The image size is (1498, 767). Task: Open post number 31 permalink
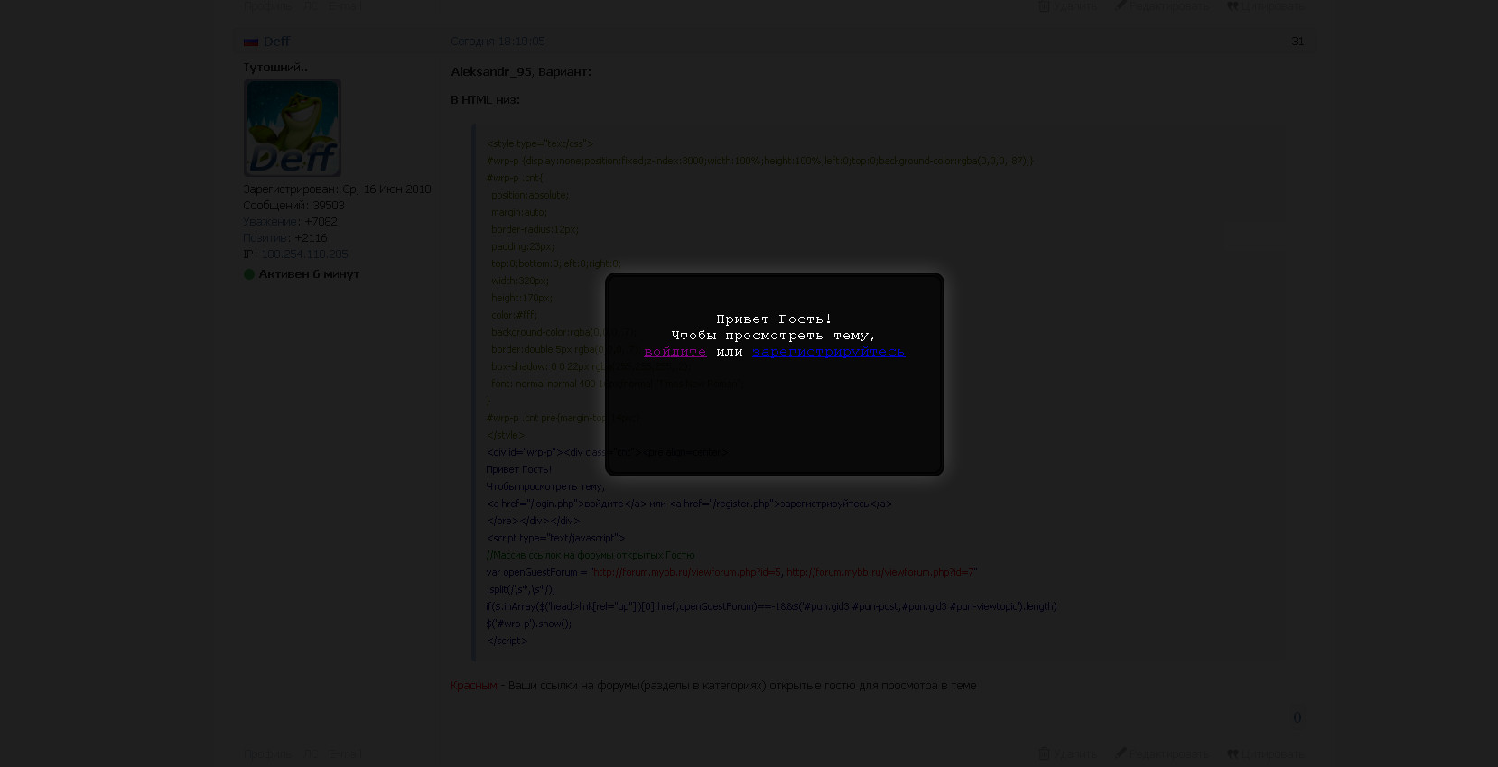[x=1298, y=42]
